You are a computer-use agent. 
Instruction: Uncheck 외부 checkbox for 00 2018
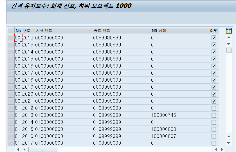pos(214,80)
